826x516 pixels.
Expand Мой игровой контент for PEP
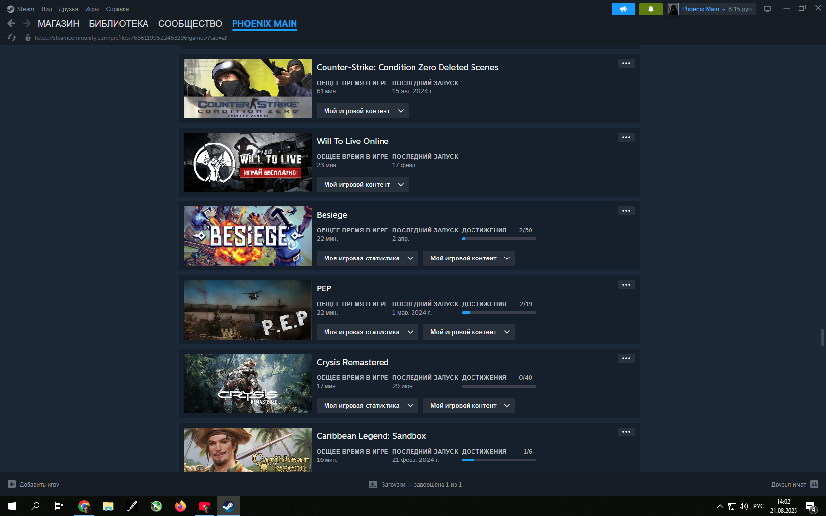tap(469, 332)
